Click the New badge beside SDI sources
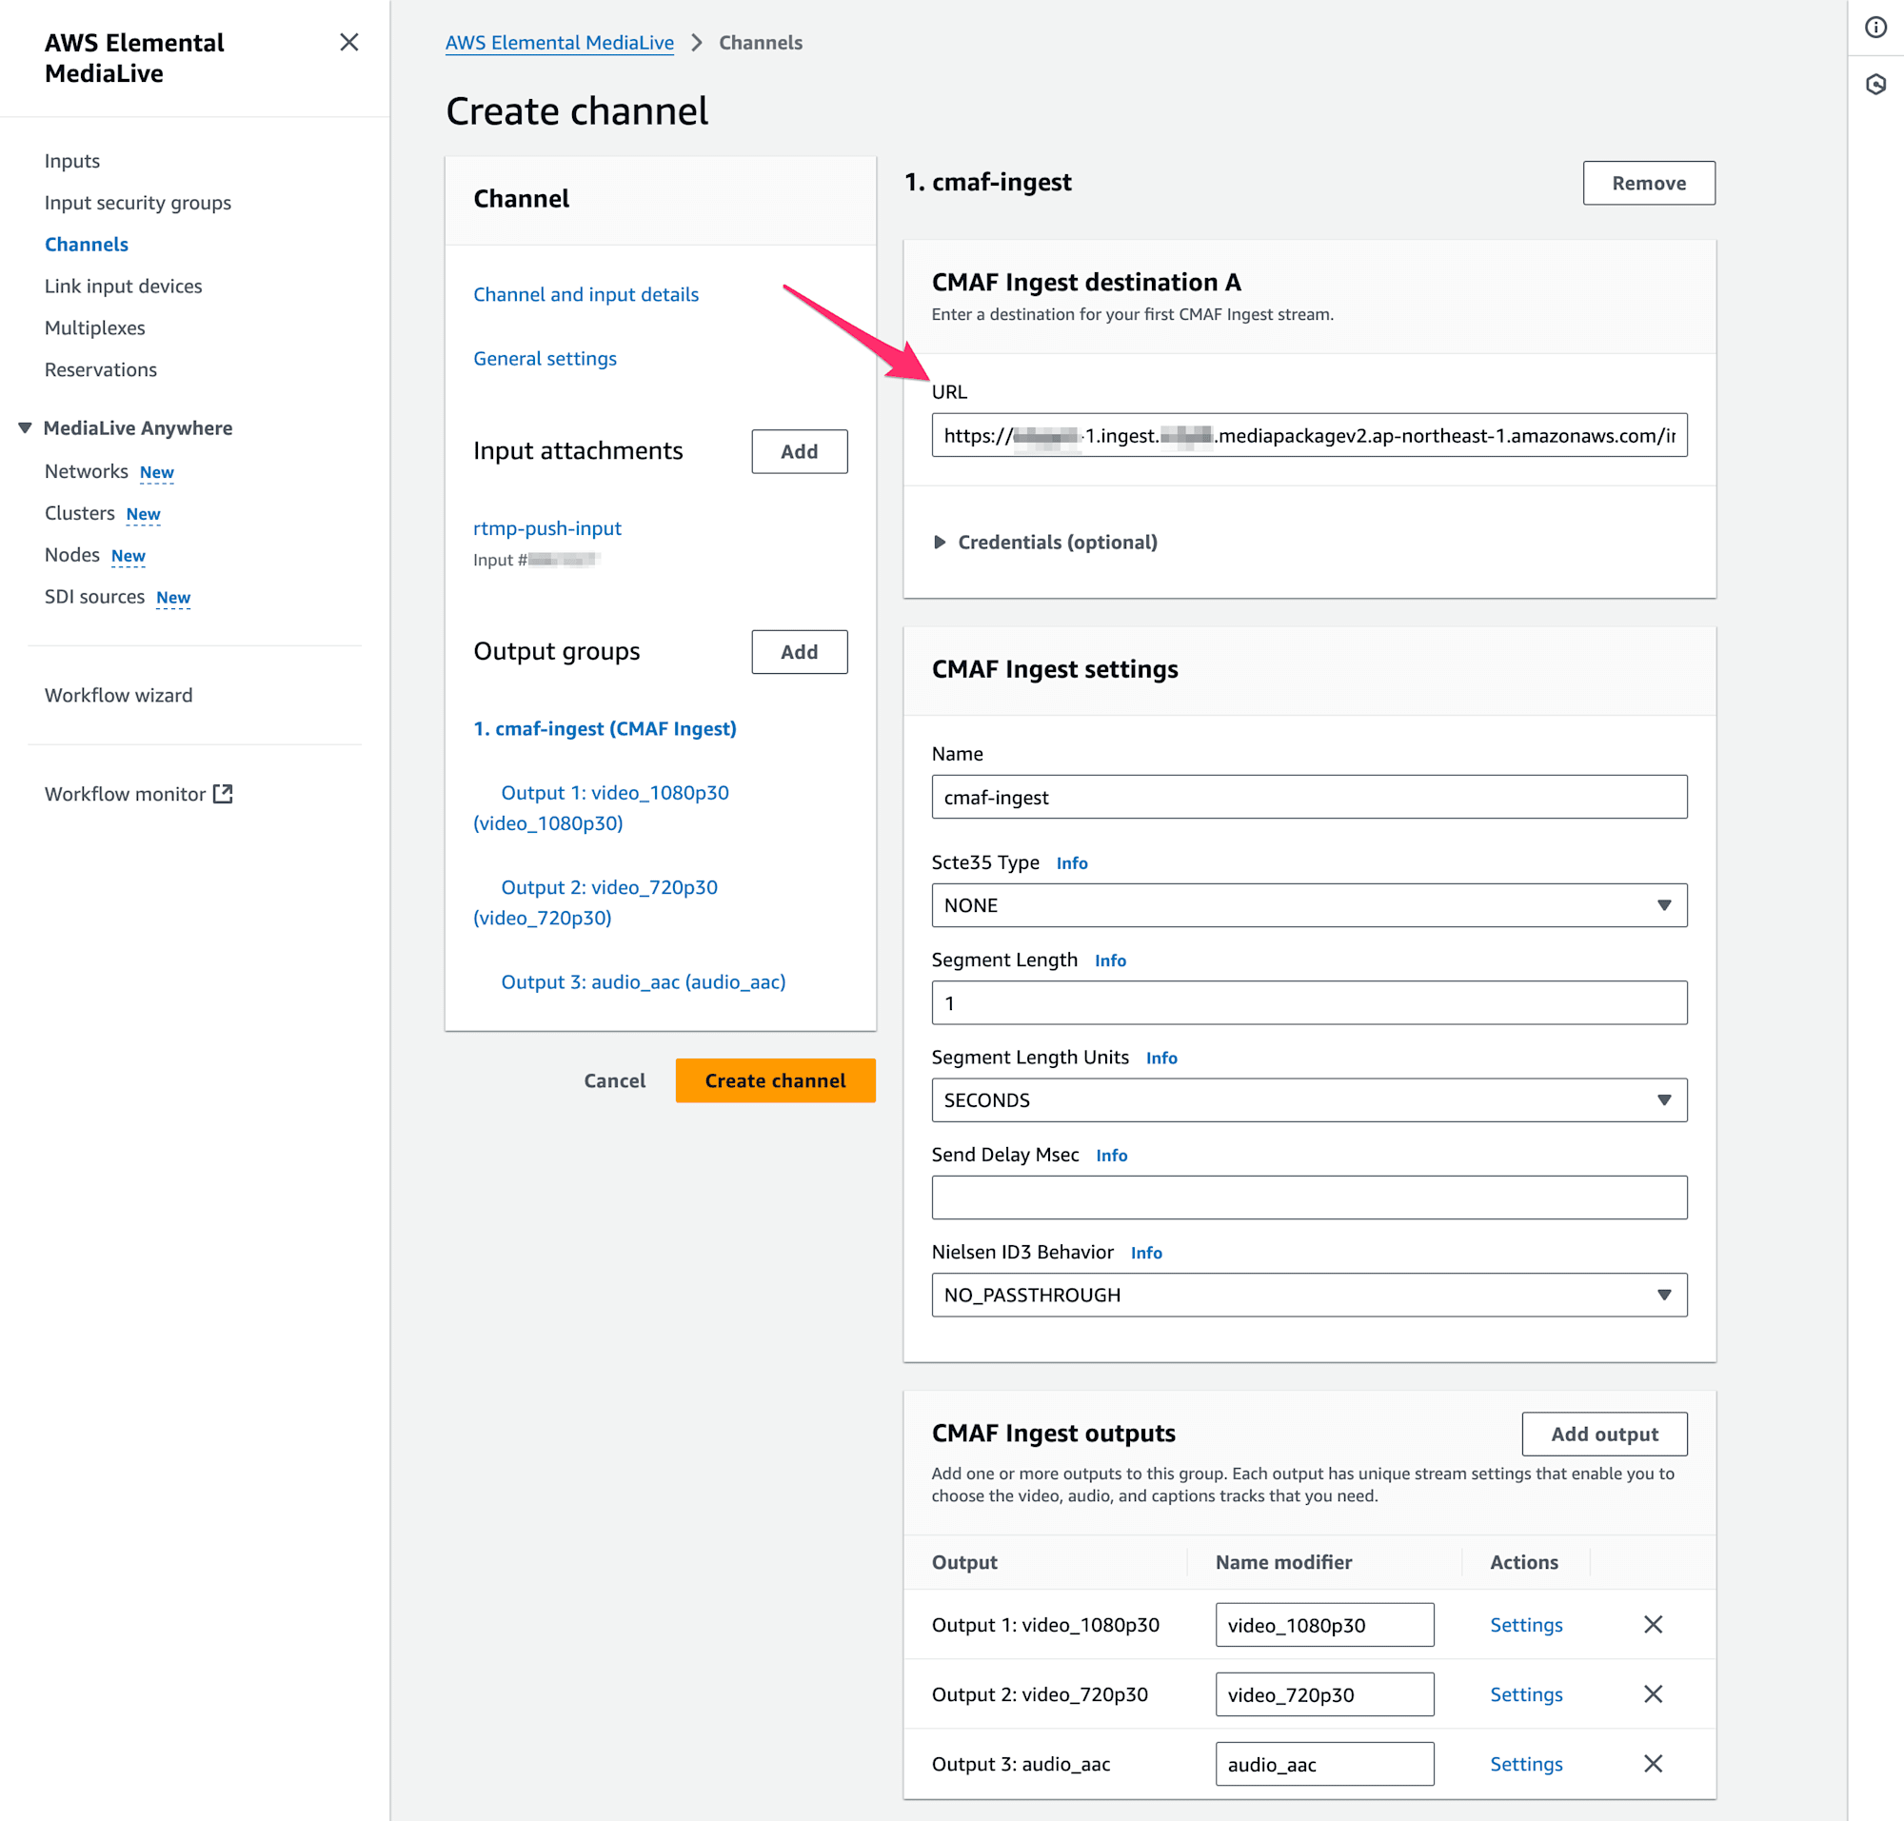 pos(173,598)
